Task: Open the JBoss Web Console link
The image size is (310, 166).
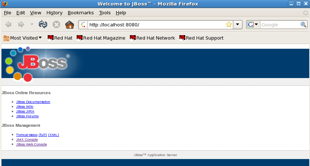Action: pyautogui.click(x=32, y=144)
